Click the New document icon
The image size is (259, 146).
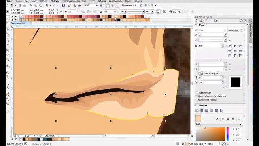(7, 5)
